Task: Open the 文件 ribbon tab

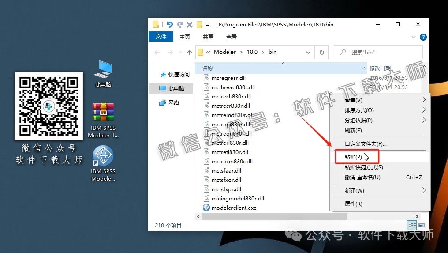Action: (161, 37)
